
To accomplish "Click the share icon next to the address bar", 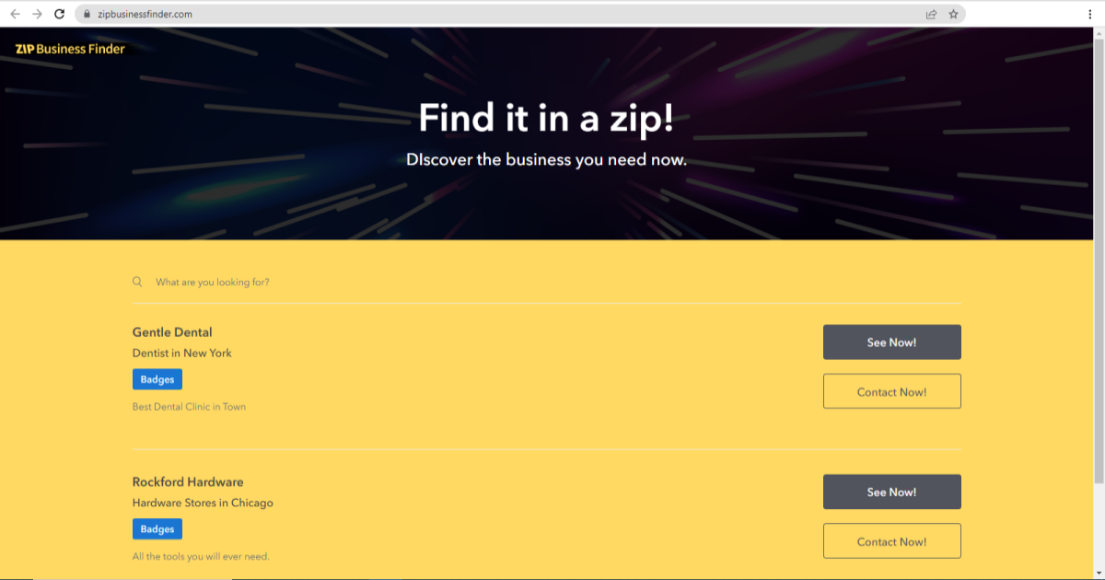I will [931, 14].
